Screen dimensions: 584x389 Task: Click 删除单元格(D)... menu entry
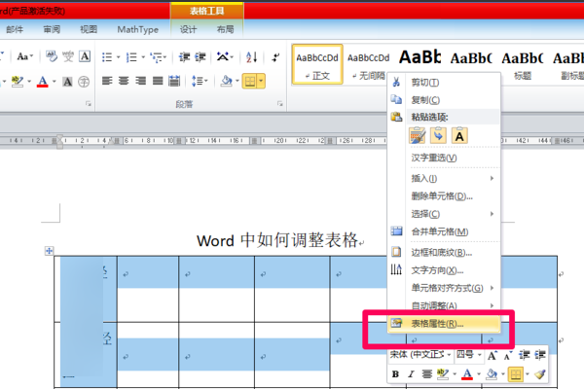[444, 196]
